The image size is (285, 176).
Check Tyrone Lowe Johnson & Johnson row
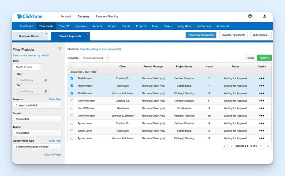pos(72,138)
